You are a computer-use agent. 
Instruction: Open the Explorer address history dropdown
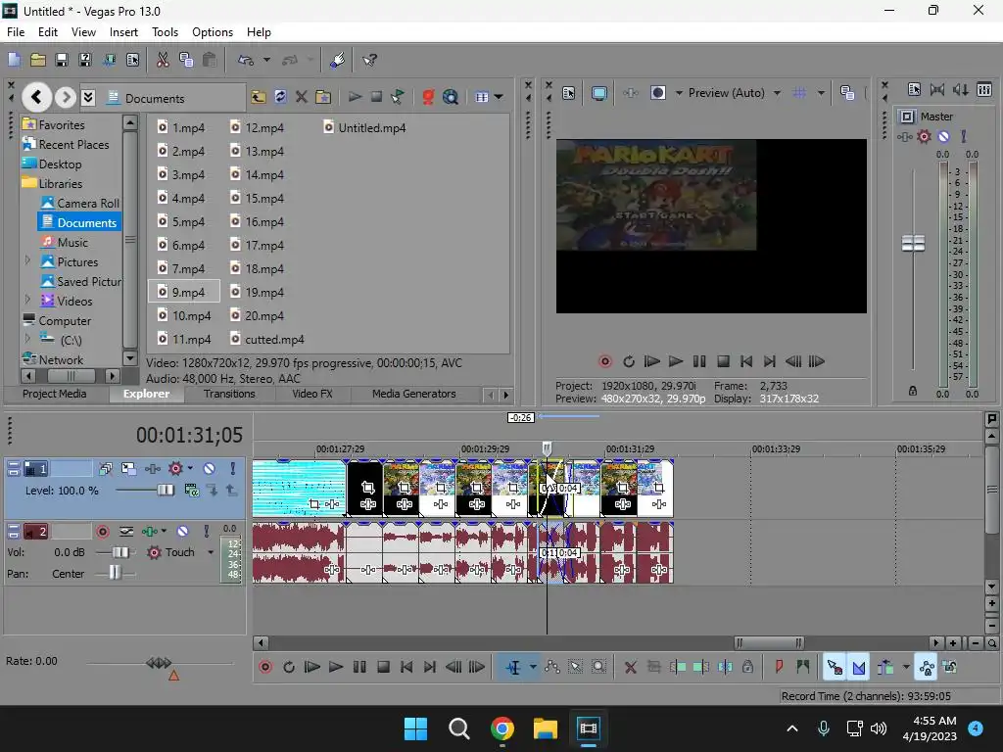click(88, 97)
